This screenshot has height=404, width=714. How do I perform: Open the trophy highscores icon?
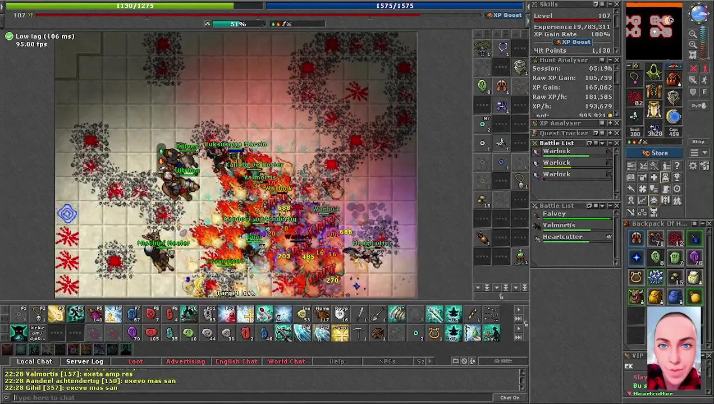(677, 177)
